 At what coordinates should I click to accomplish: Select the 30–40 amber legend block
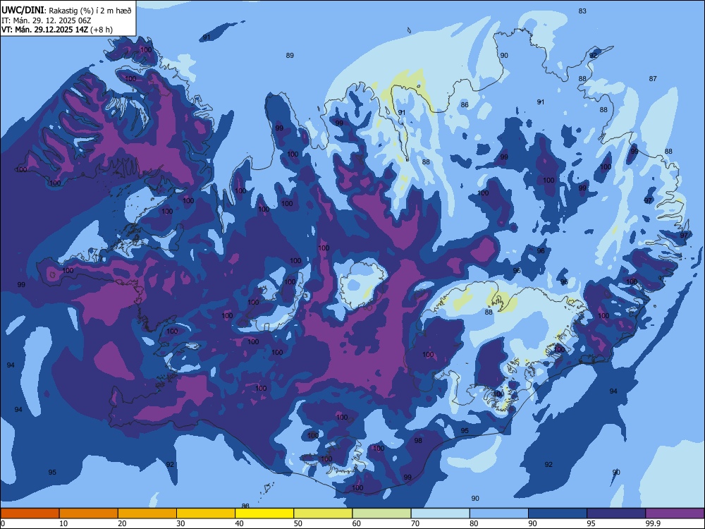coord(206,513)
